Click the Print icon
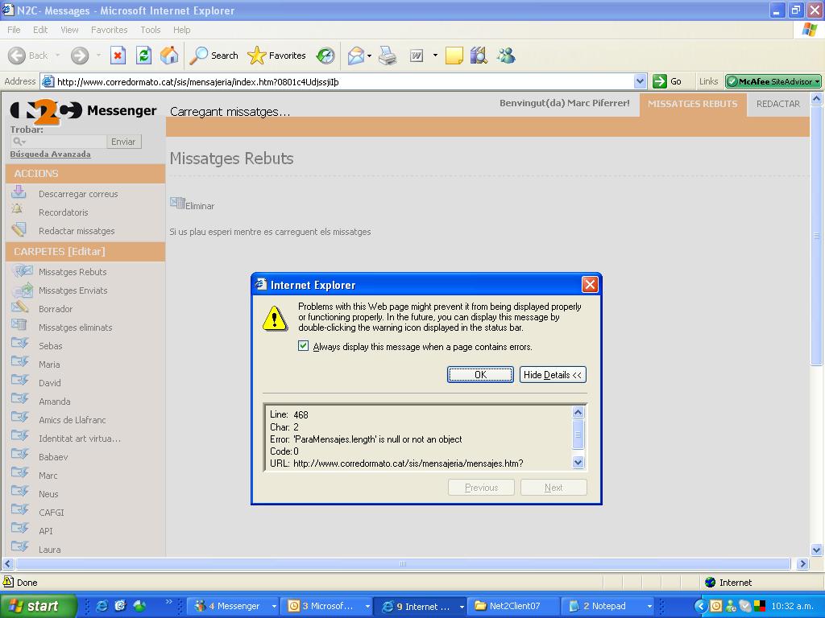Viewport: 825px width, 618px height. tap(388, 56)
